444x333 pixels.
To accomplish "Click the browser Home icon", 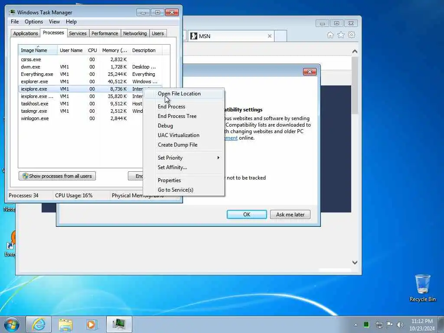I will (x=330, y=35).
